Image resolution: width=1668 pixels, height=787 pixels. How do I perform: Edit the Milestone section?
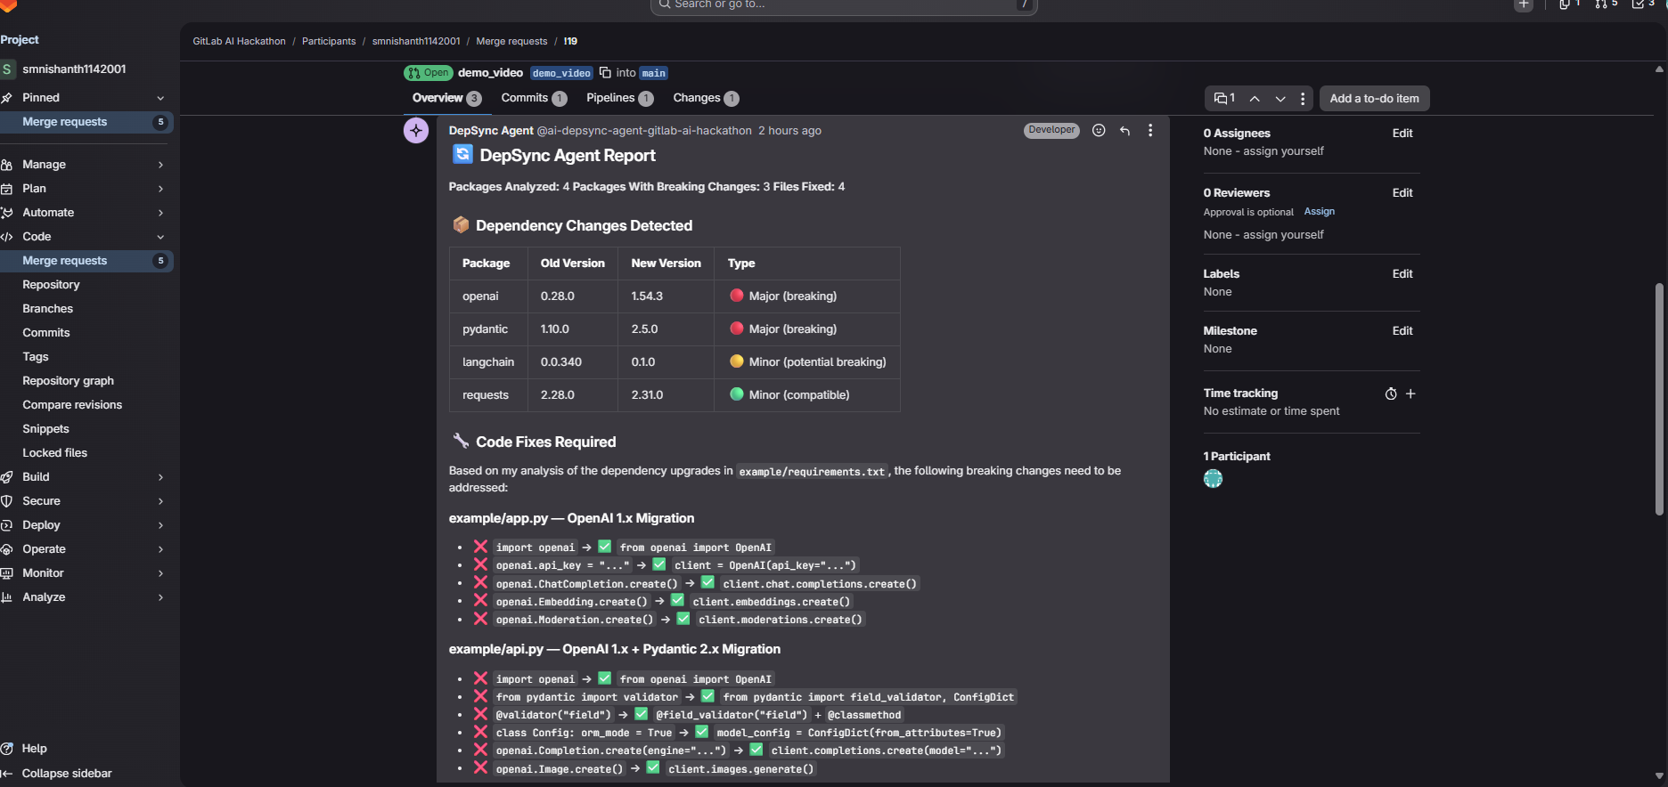(x=1402, y=331)
